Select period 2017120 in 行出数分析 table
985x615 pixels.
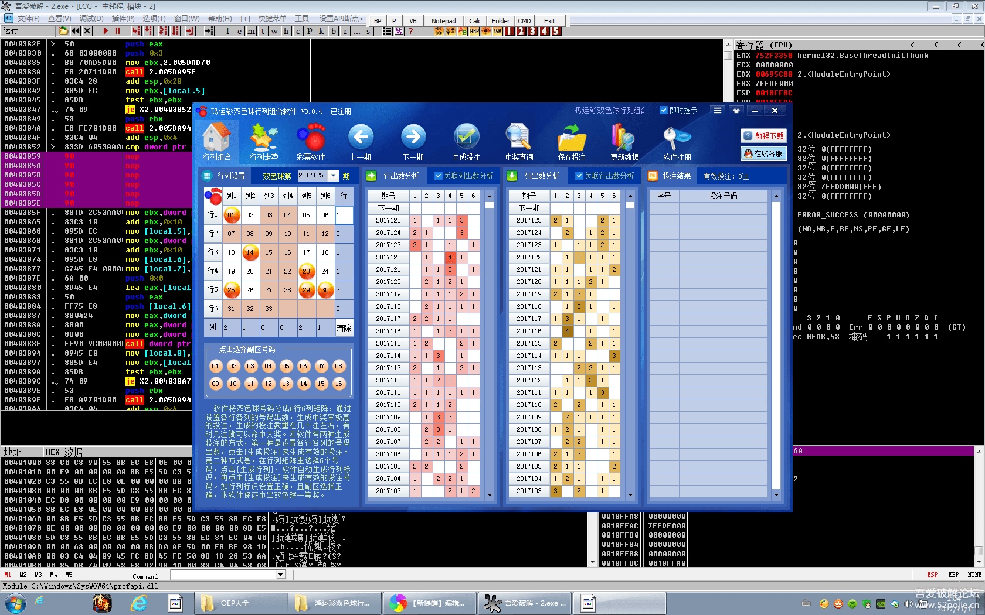coord(388,282)
